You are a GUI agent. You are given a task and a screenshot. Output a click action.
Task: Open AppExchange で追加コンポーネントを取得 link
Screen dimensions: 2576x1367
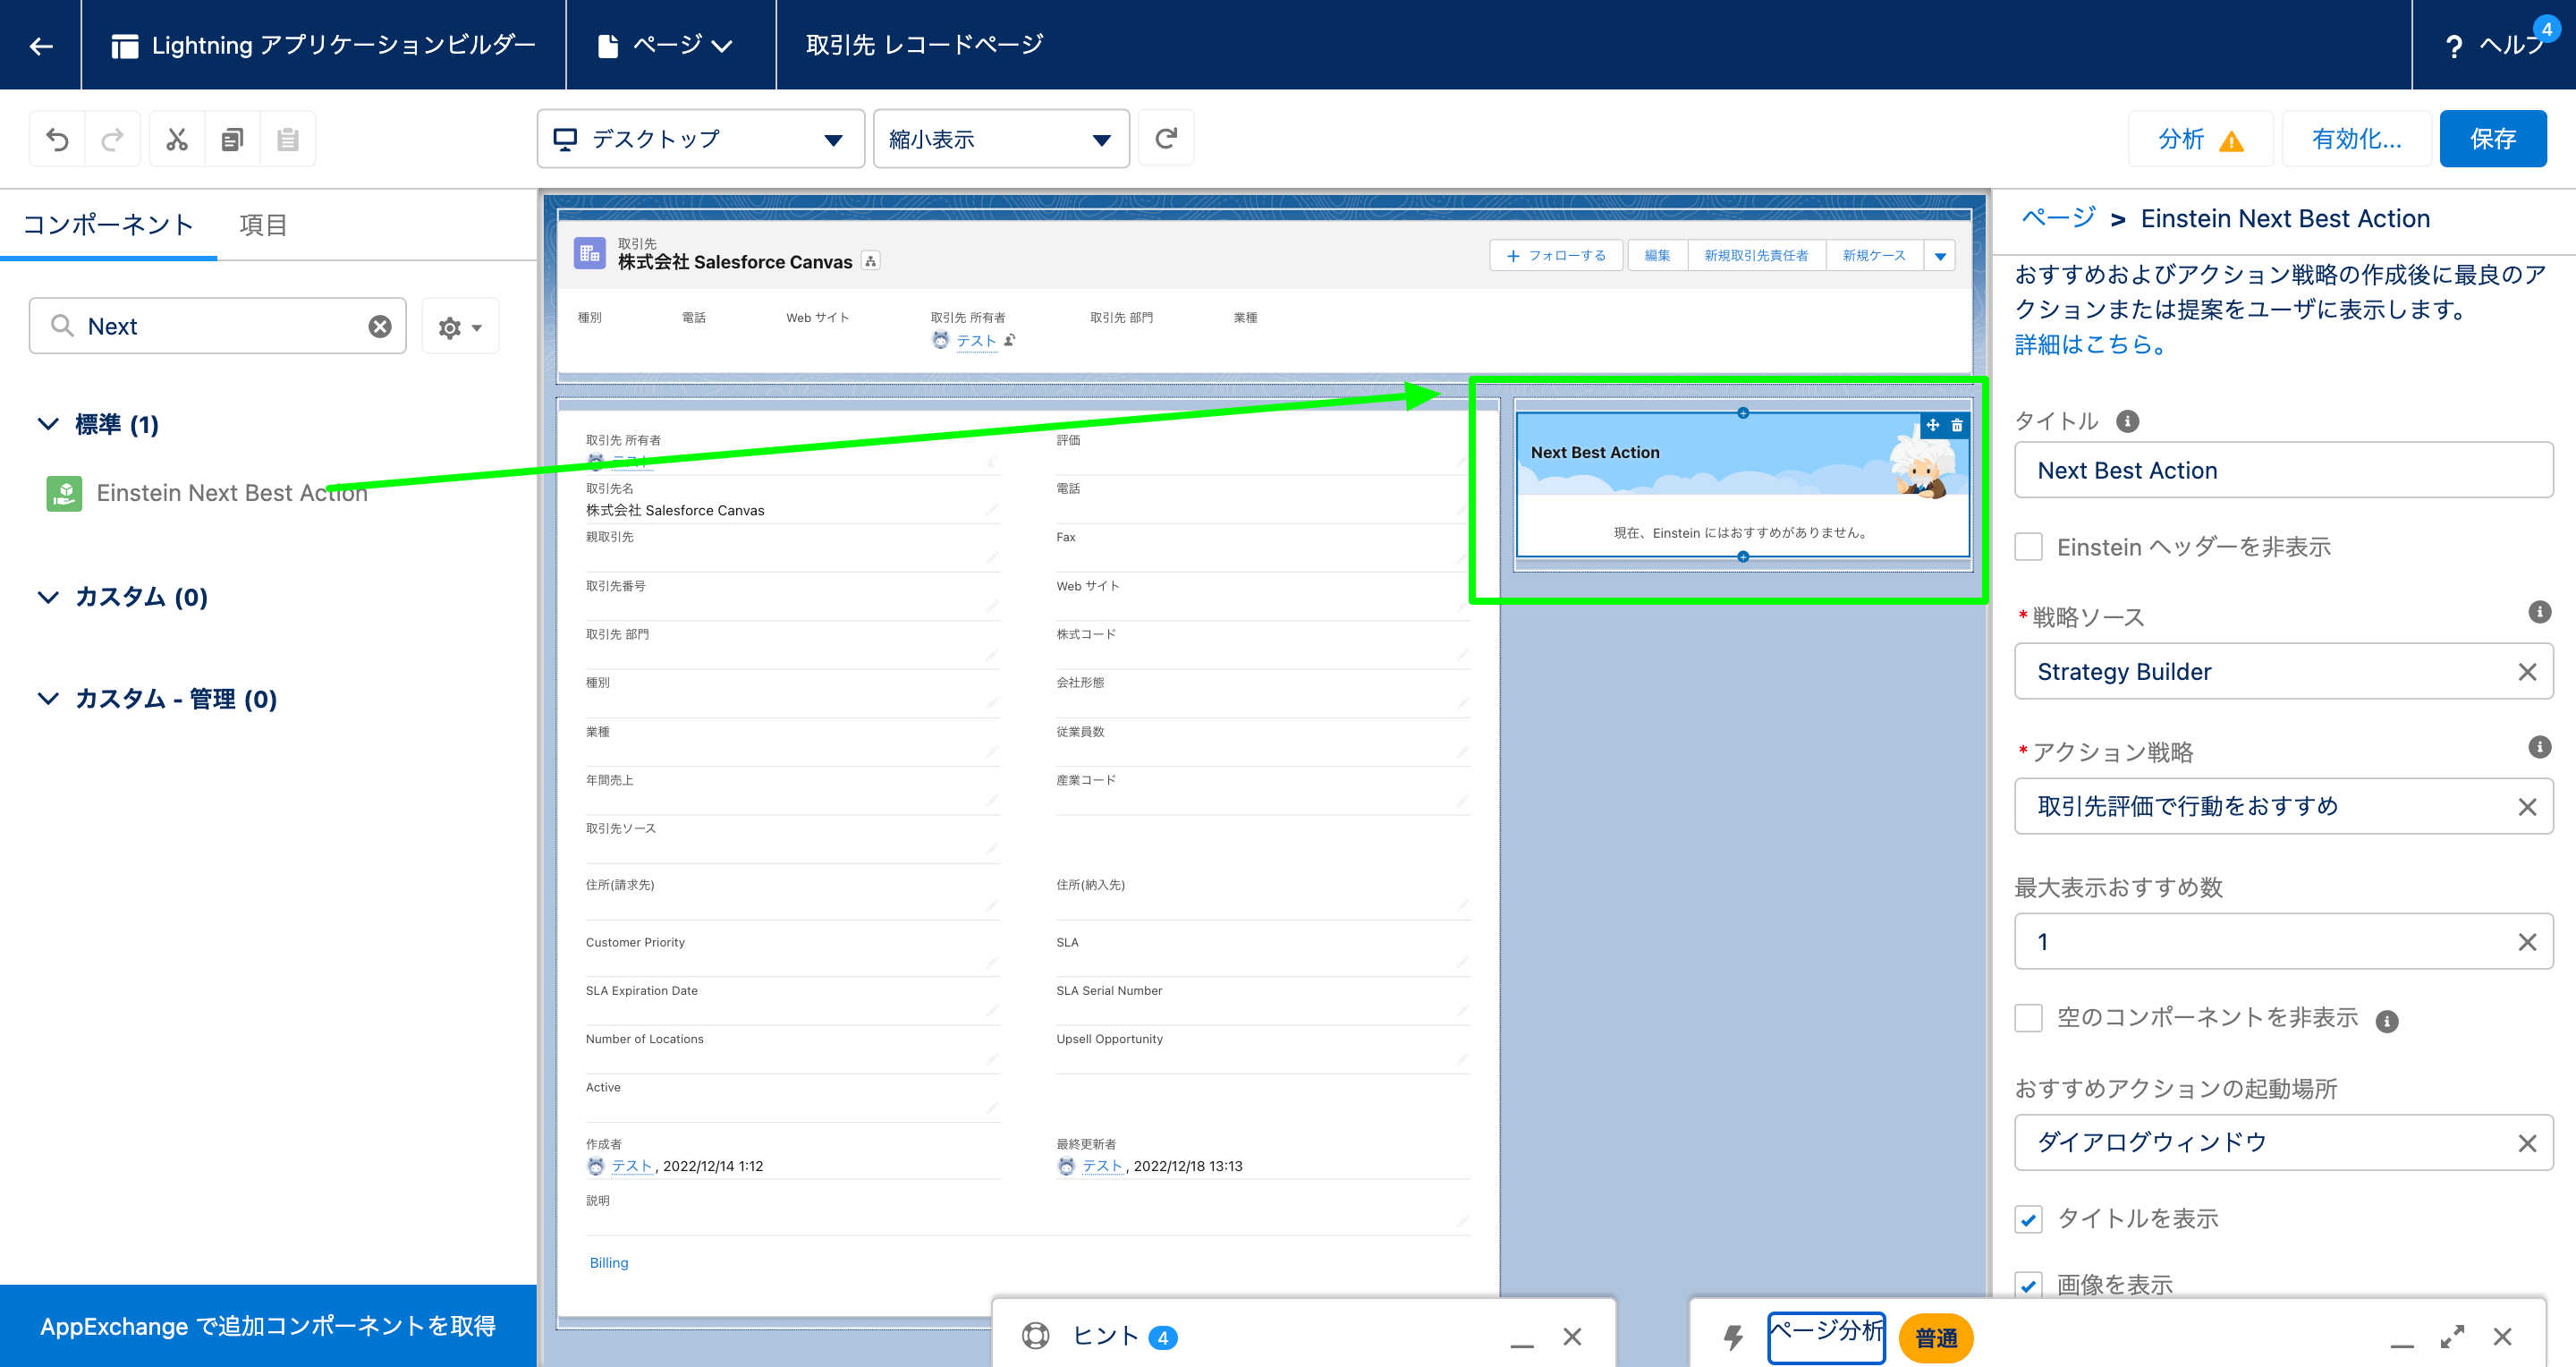coord(268,1326)
